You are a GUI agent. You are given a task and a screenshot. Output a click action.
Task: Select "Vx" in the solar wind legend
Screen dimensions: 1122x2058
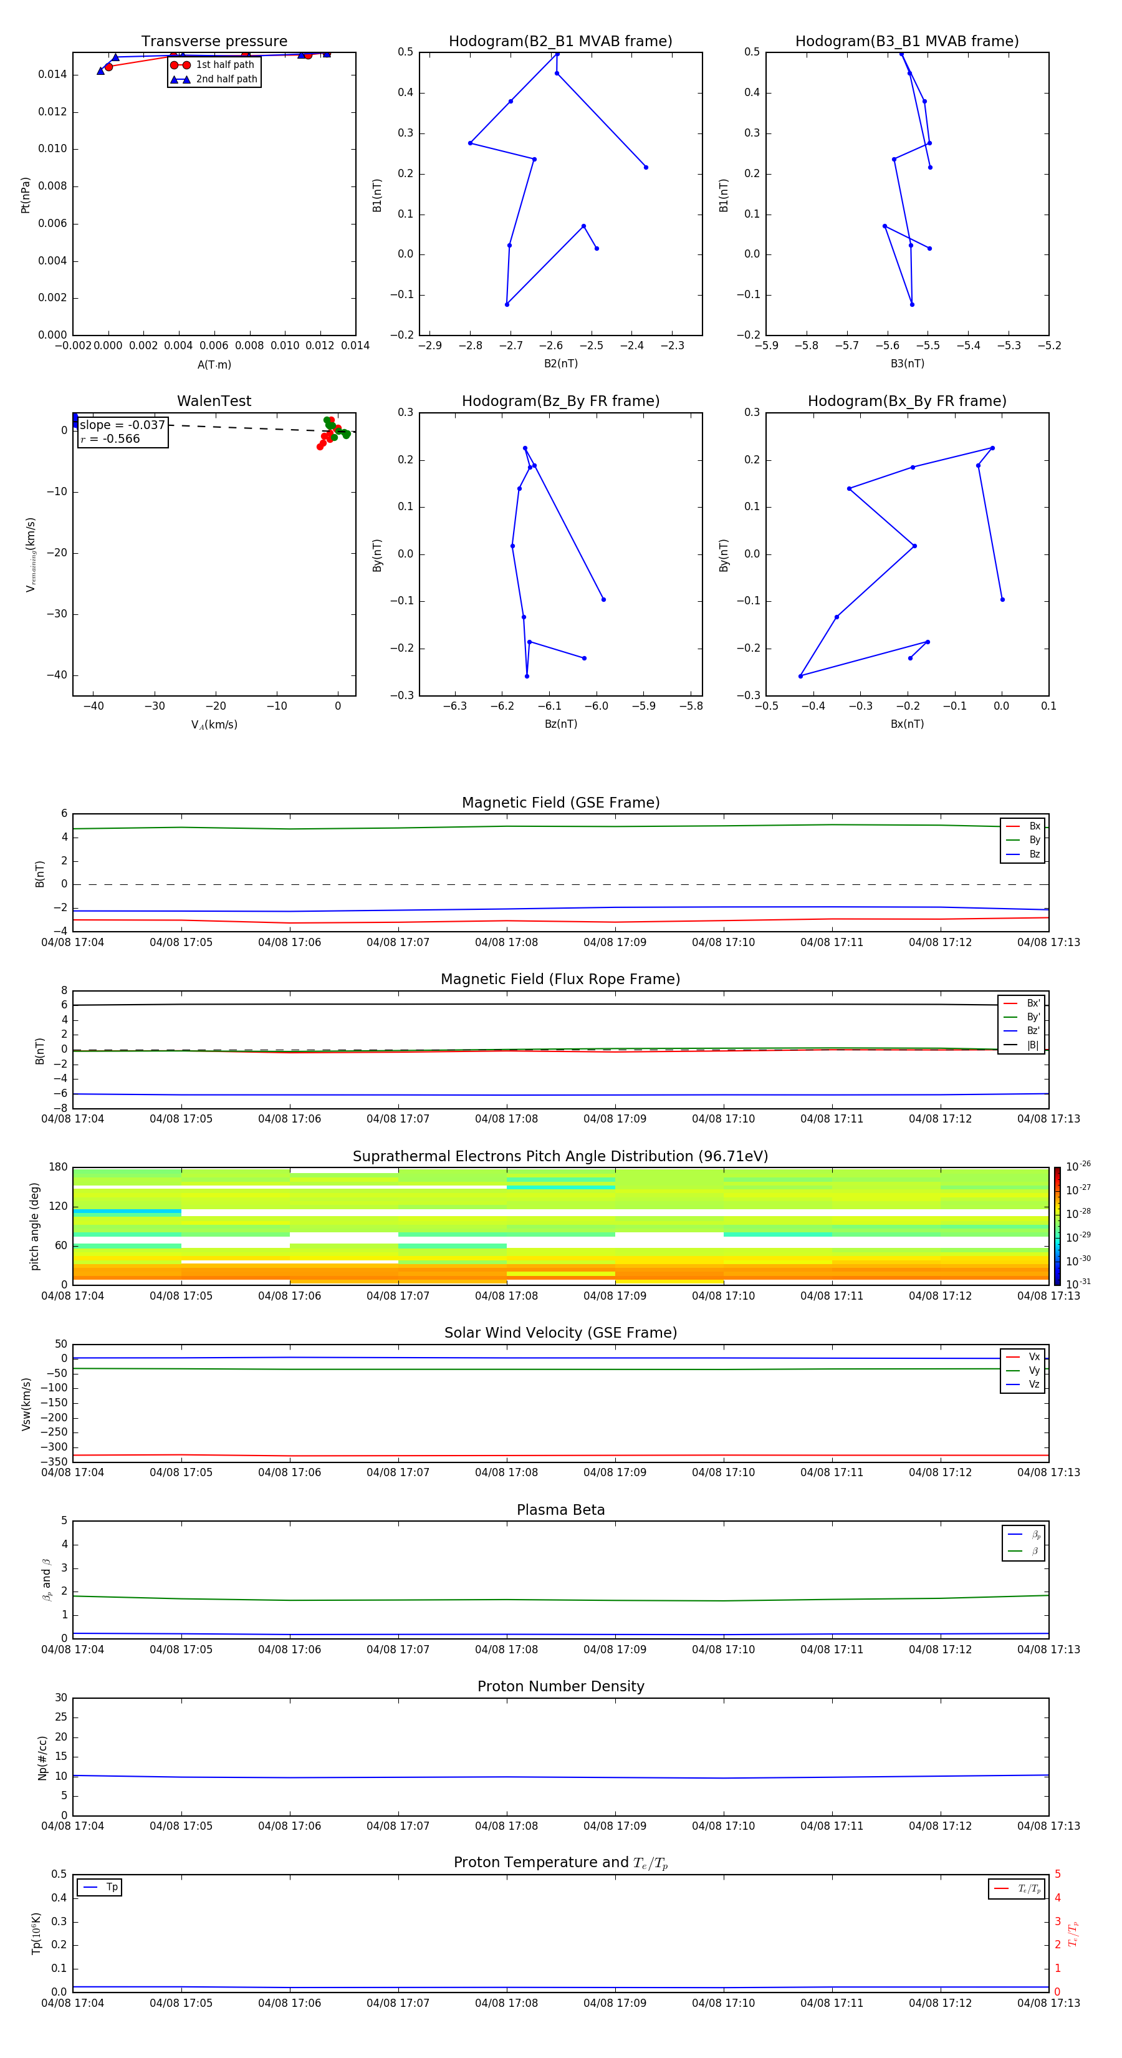pos(1024,1356)
